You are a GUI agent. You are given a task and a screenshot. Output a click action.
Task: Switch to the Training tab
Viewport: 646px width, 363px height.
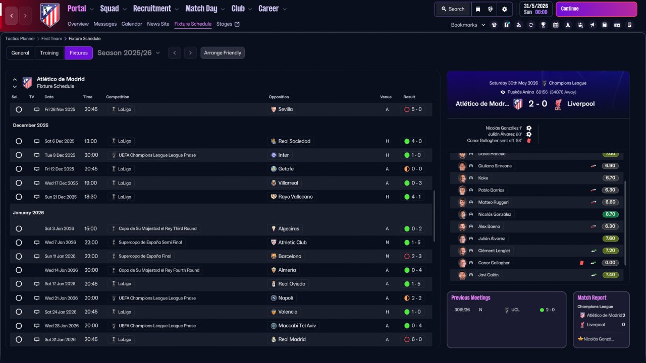click(49, 53)
